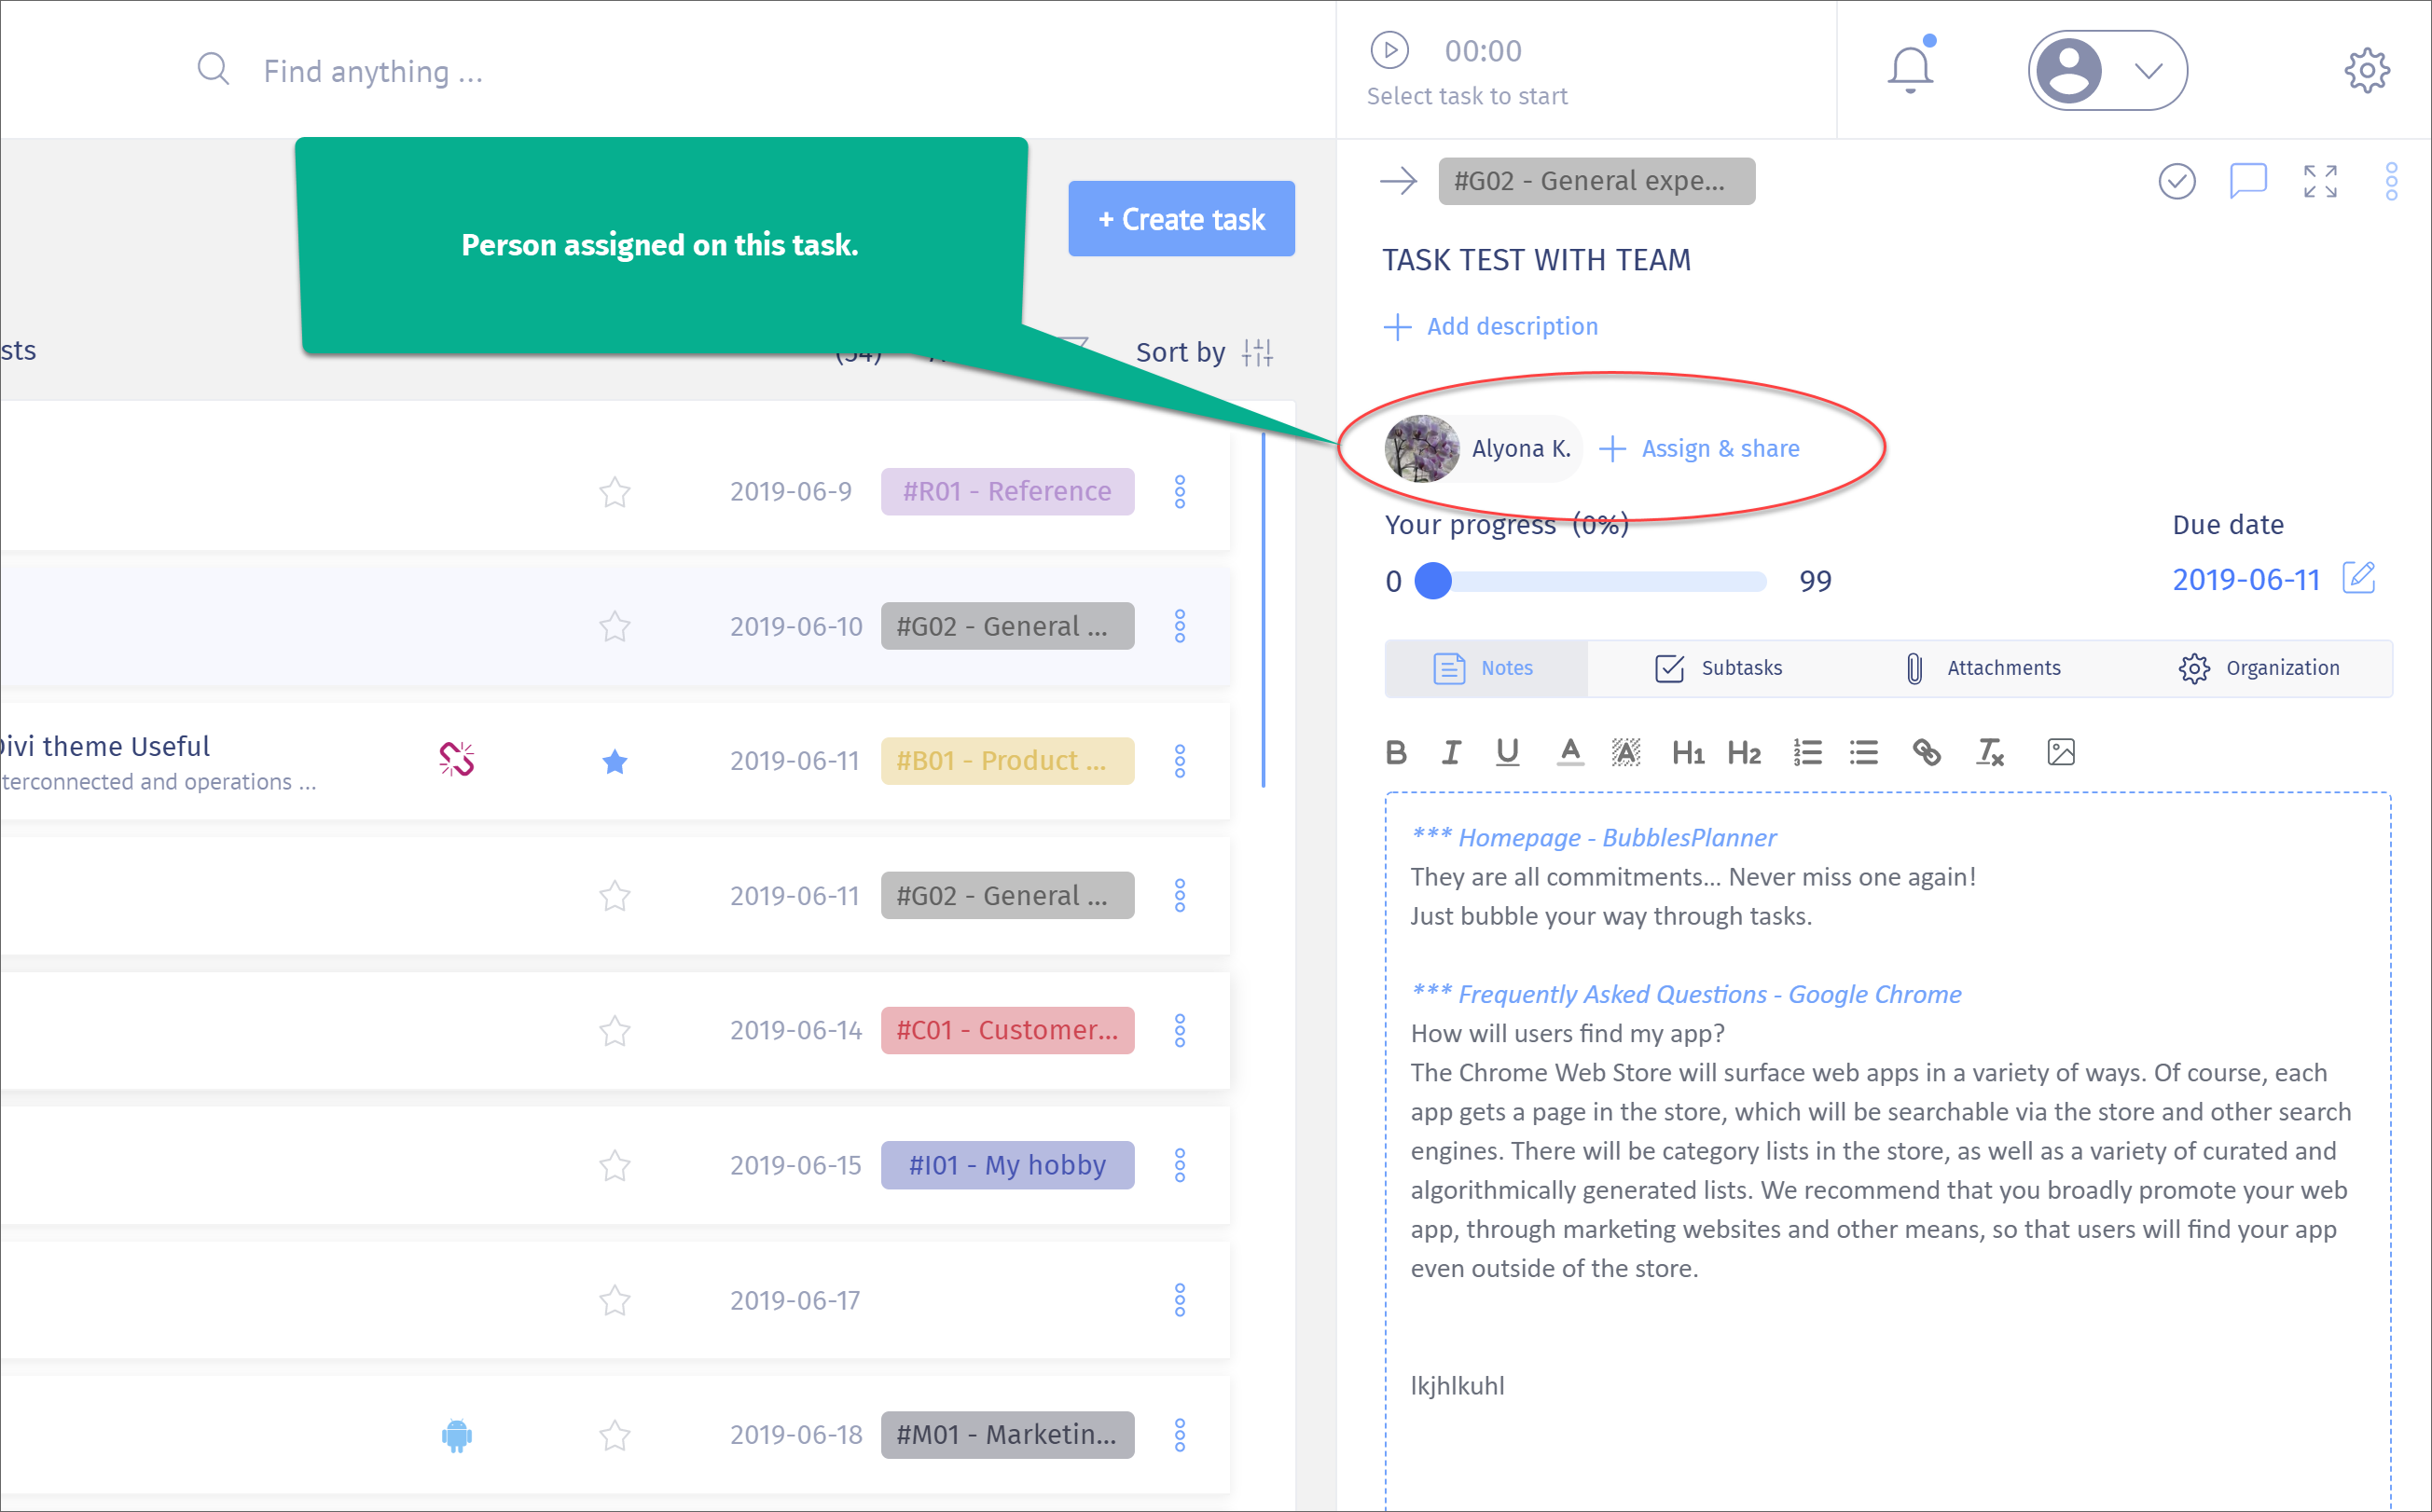Expand task panel to fullscreen
Image resolution: width=2432 pixels, height=1512 pixels.
(x=2320, y=181)
